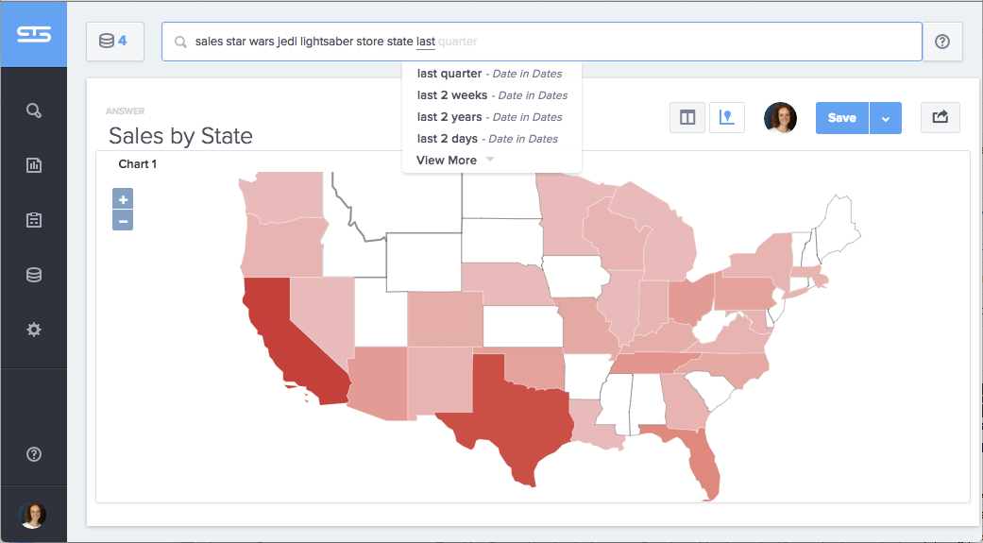Open the help icon in the sidebar
The image size is (983, 543).
point(34,454)
